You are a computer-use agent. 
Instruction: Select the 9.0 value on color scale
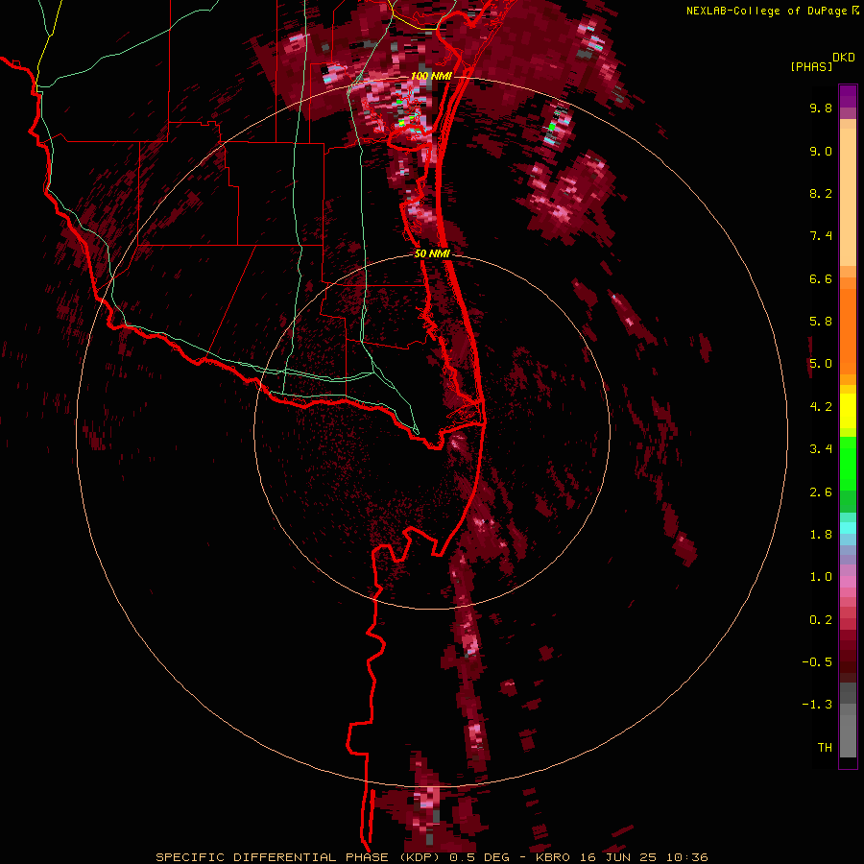[821, 151]
